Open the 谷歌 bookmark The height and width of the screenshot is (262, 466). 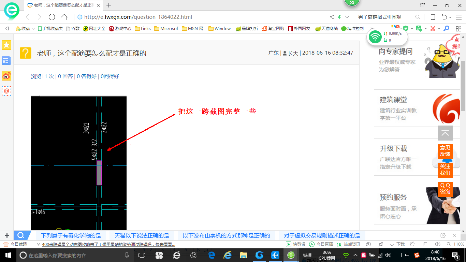tap(73, 29)
